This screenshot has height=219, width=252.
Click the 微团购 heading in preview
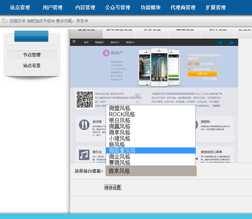tap(205, 122)
